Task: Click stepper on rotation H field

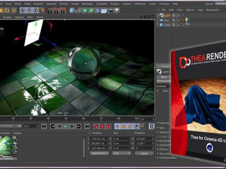Action: pos(153,139)
